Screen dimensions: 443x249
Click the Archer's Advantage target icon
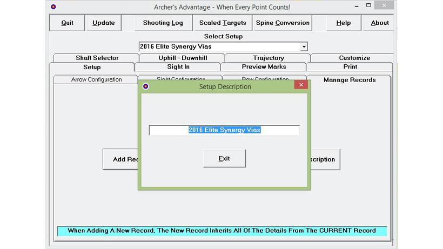coord(53,7)
